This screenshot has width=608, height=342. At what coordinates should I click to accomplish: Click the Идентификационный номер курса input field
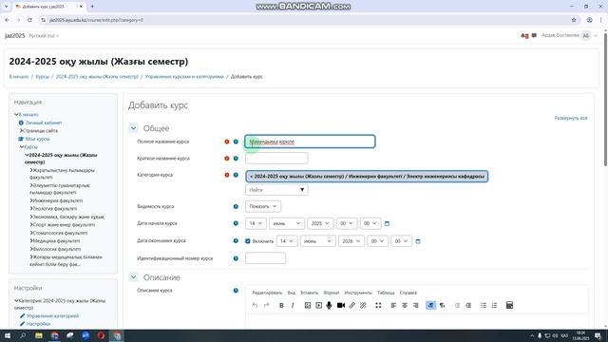point(266,258)
